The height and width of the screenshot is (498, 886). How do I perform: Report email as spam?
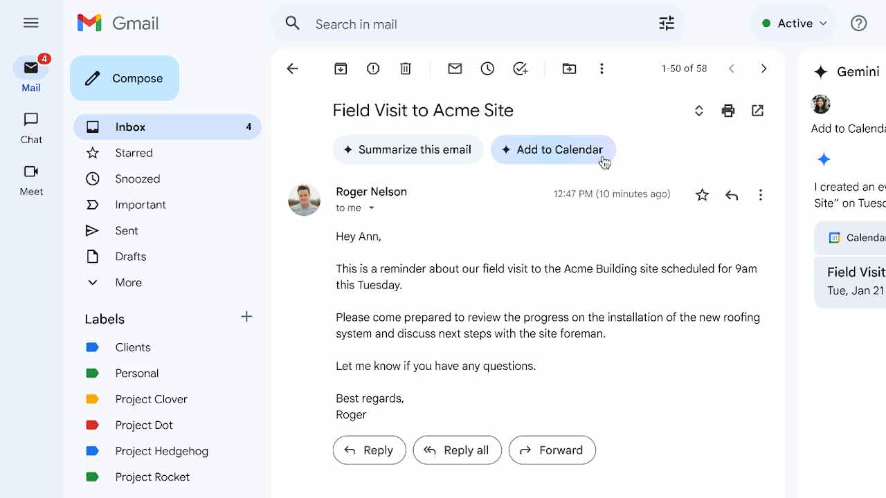coord(373,68)
